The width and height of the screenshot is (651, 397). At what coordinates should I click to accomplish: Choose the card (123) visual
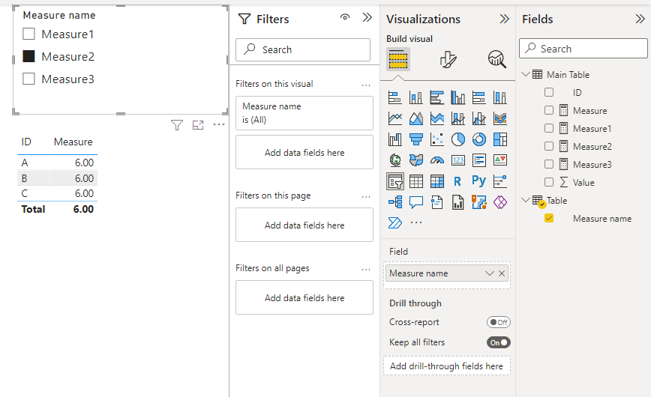point(458,160)
